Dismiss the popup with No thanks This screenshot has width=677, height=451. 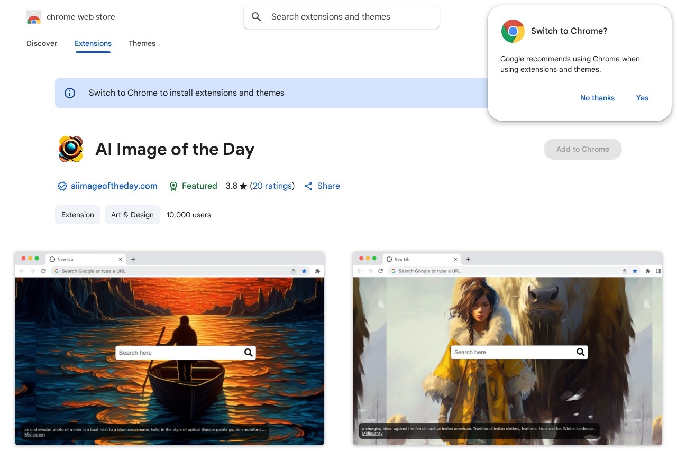click(x=597, y=98)
